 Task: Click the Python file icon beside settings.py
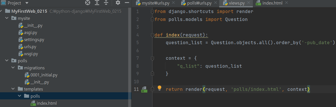(21, 40)
